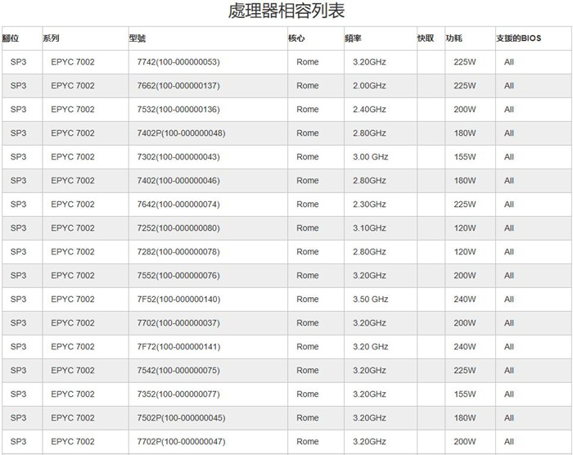Image resolution: width=573 pixels, height=455 pixels.
Task: Click the 2.40GHz frequency in 7532 row
Action: point(369,110)
